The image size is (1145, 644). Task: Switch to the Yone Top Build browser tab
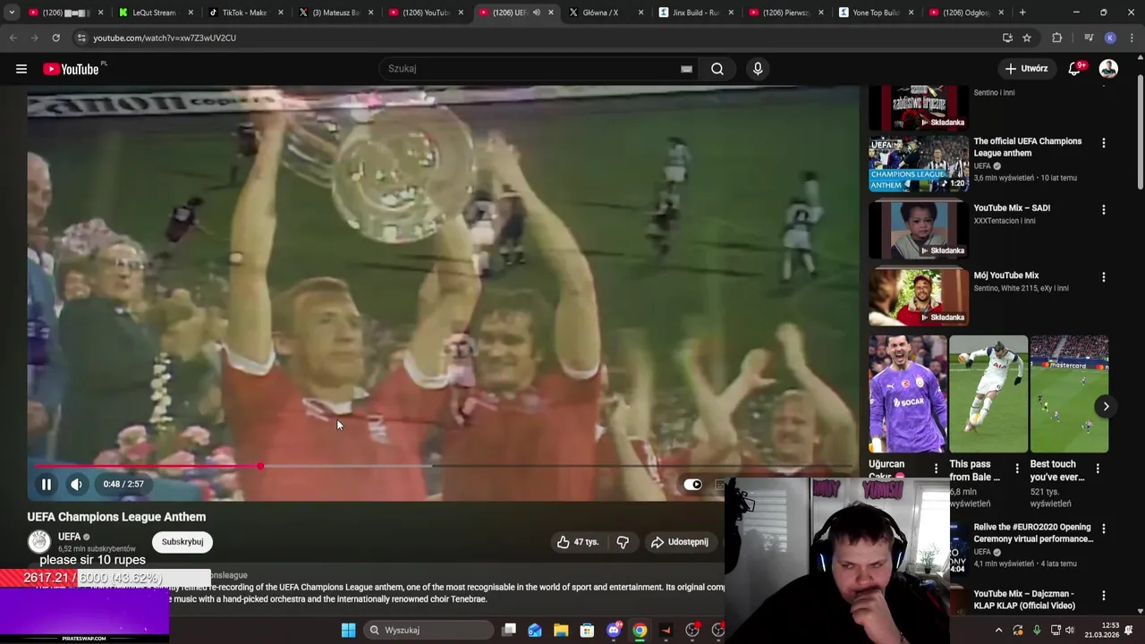click(875, 13)
